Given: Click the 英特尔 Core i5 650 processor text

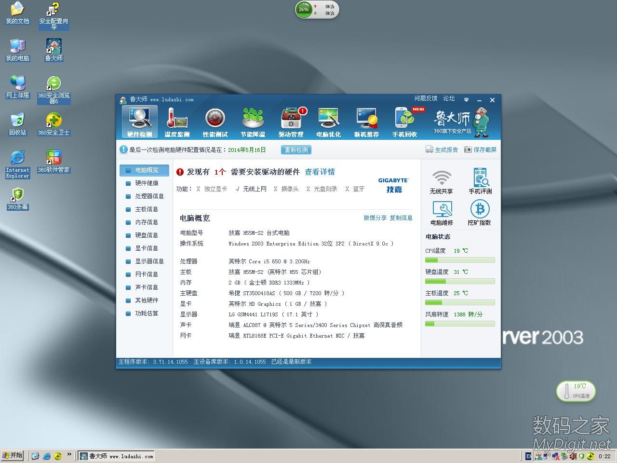Looking at the screenshot, I should click(x=269, y=261).
